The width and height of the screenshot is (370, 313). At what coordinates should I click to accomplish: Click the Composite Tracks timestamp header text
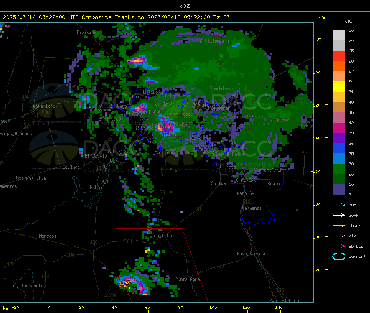(x=116, y=17)
